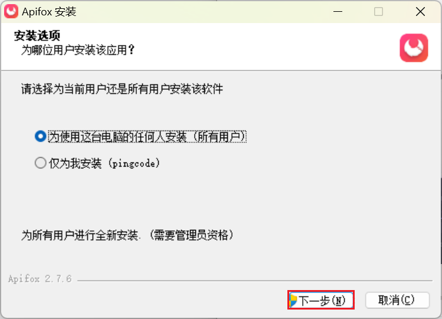Image resolution: width=442 pixels, height=319 pixels.
Task: Minimize the Apifox installer window
Action: 338,12
